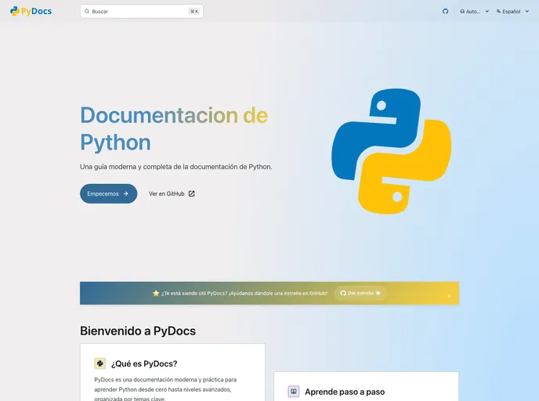Click the Empecemos button
This screenshot has width=539, height=401.
109,193
